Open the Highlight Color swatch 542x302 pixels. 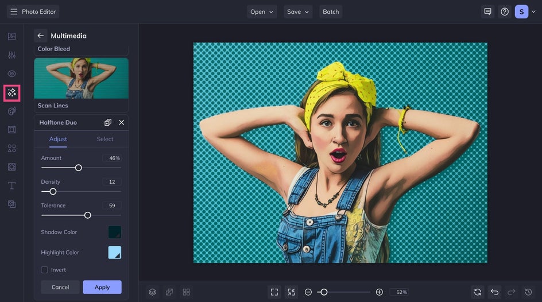(115, 253)
